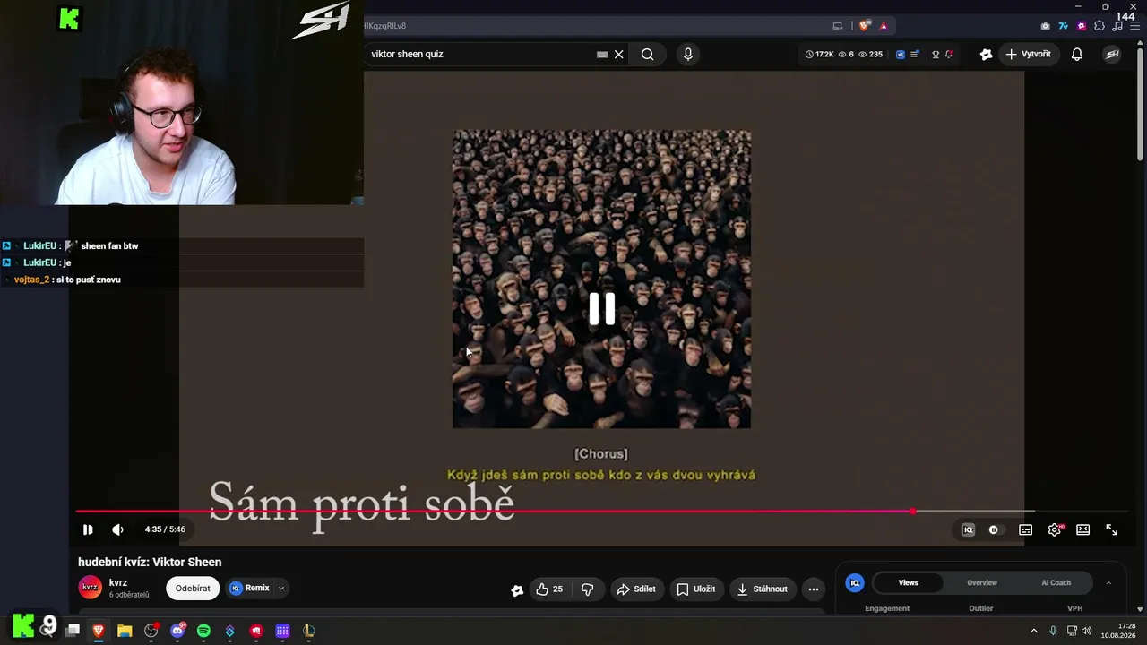Click the 17.2K clock stat in vidIQ bar
The width and height of the screenshot is (1147, 645).
(819, 54)
